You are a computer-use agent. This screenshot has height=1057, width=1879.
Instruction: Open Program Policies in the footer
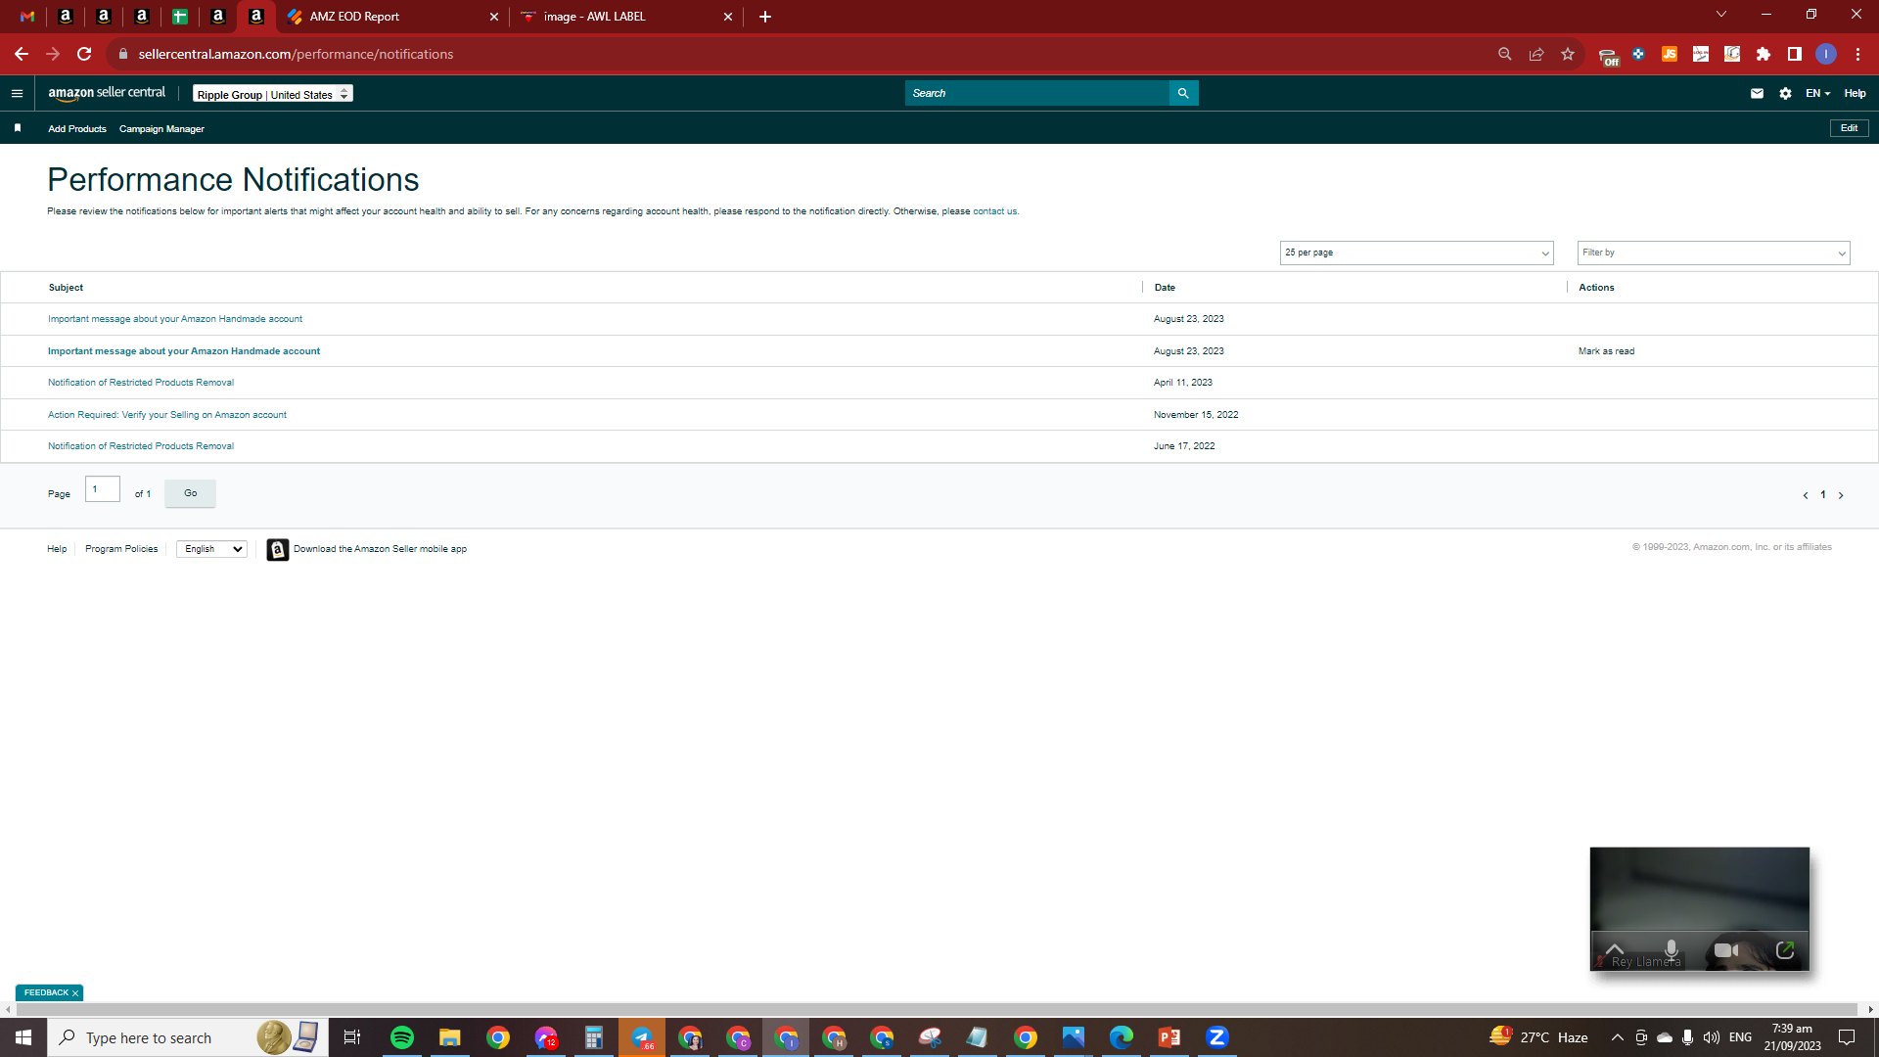(x=121, y=549)
